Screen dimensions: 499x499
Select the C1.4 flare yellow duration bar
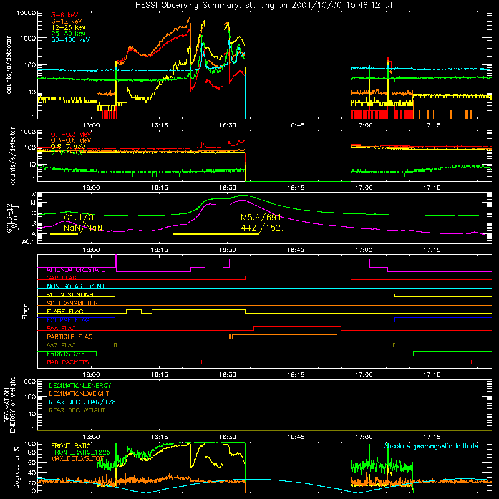(x=64, y=234)
